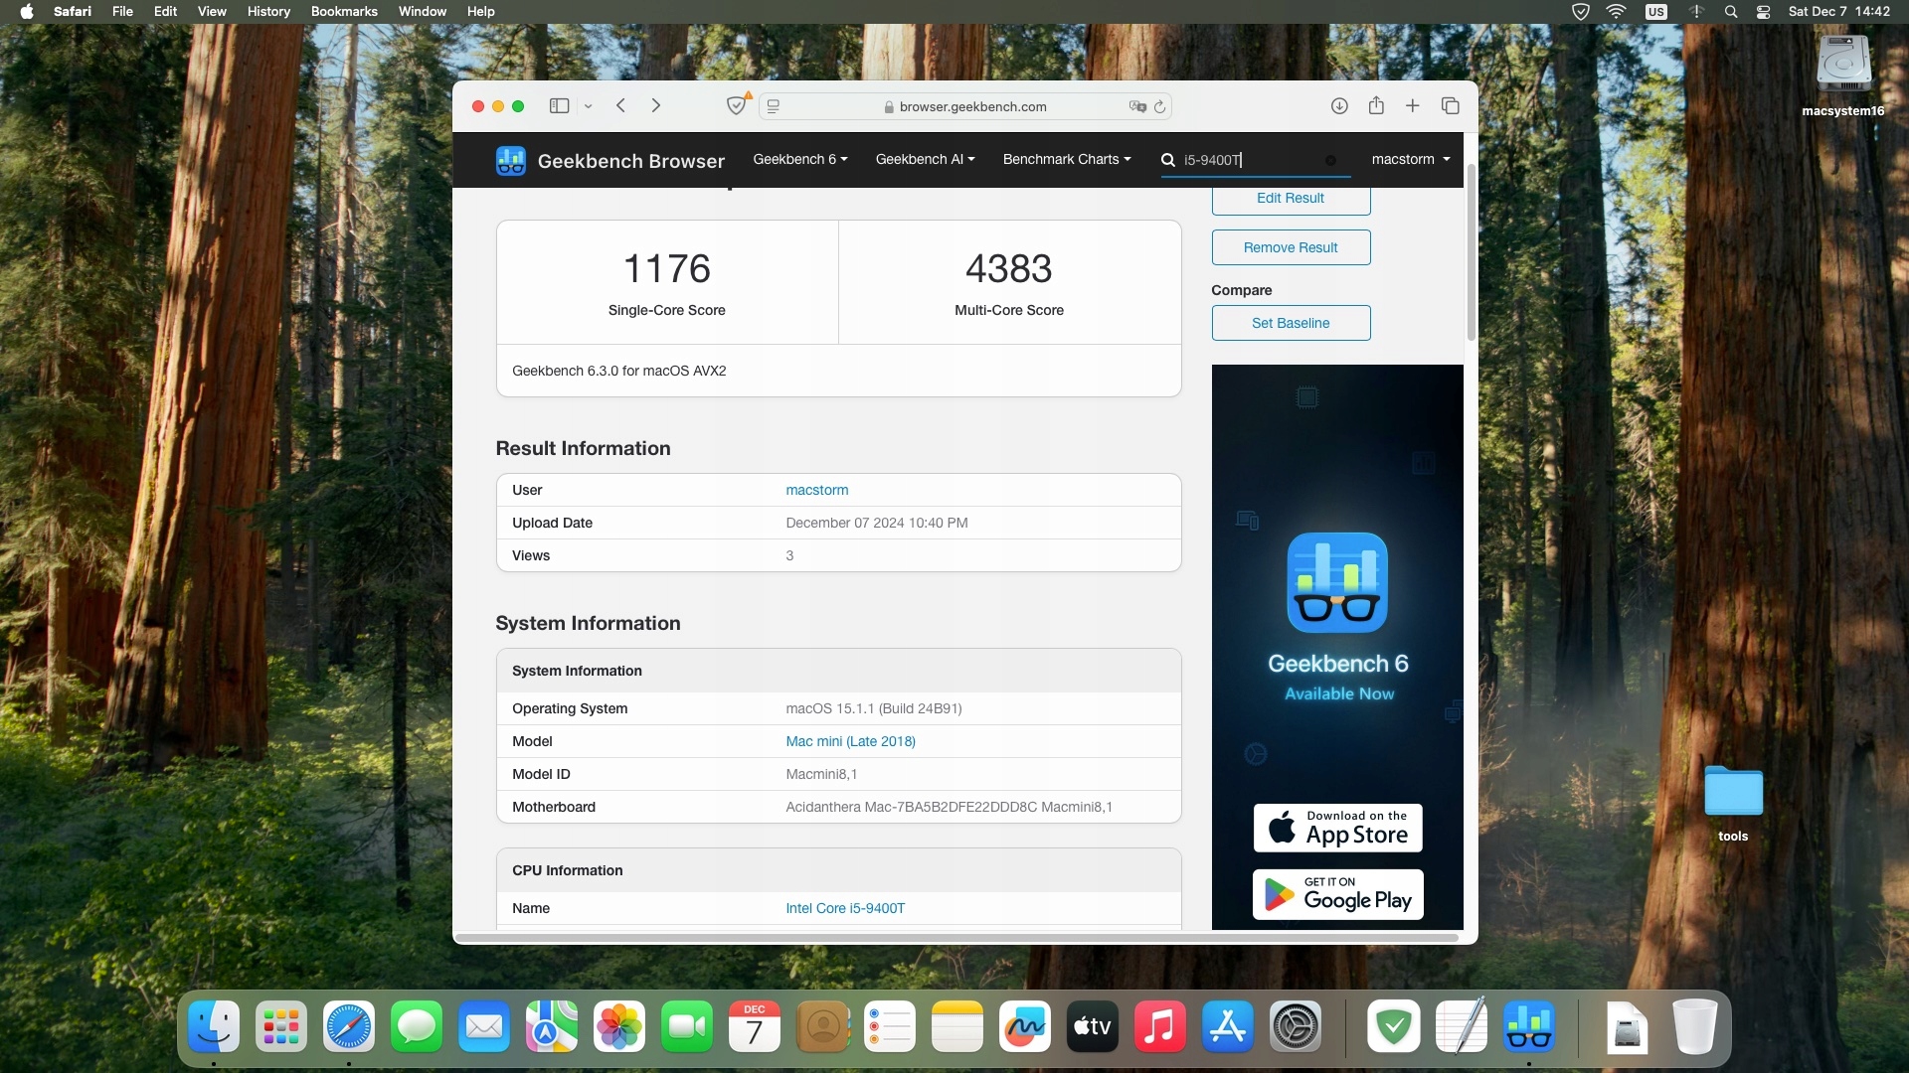The height and width of the screenshot is (1073, 1909).
Task: Click the Share icon in Safari toolbar
Action: coord(1376,105)
